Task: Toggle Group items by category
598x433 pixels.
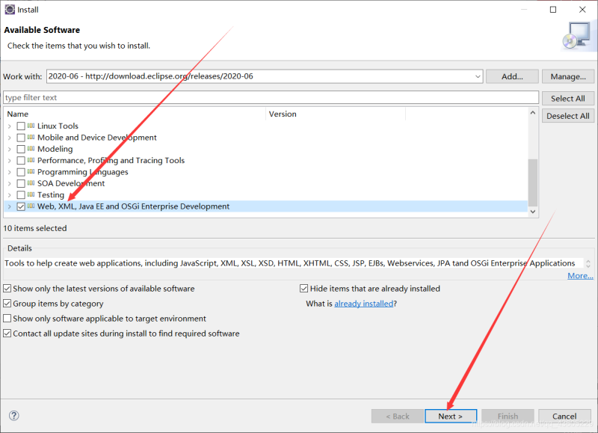Action: pyautogui.click(x=7, y=304)
